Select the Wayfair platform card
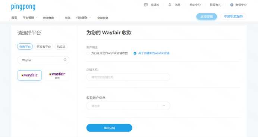258x137 pixels. click(29, 76)
